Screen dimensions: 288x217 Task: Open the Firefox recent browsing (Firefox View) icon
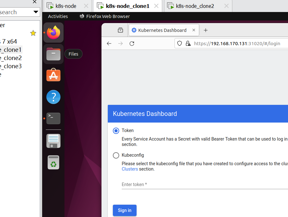pyautogui.click(x=120, y=30)
